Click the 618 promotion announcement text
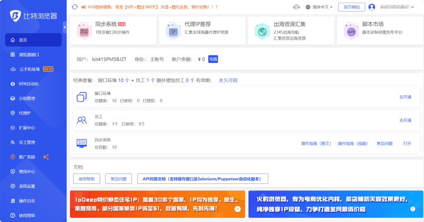Image resolution: width=424 pixels, height=222 pixels. [153, 7]
